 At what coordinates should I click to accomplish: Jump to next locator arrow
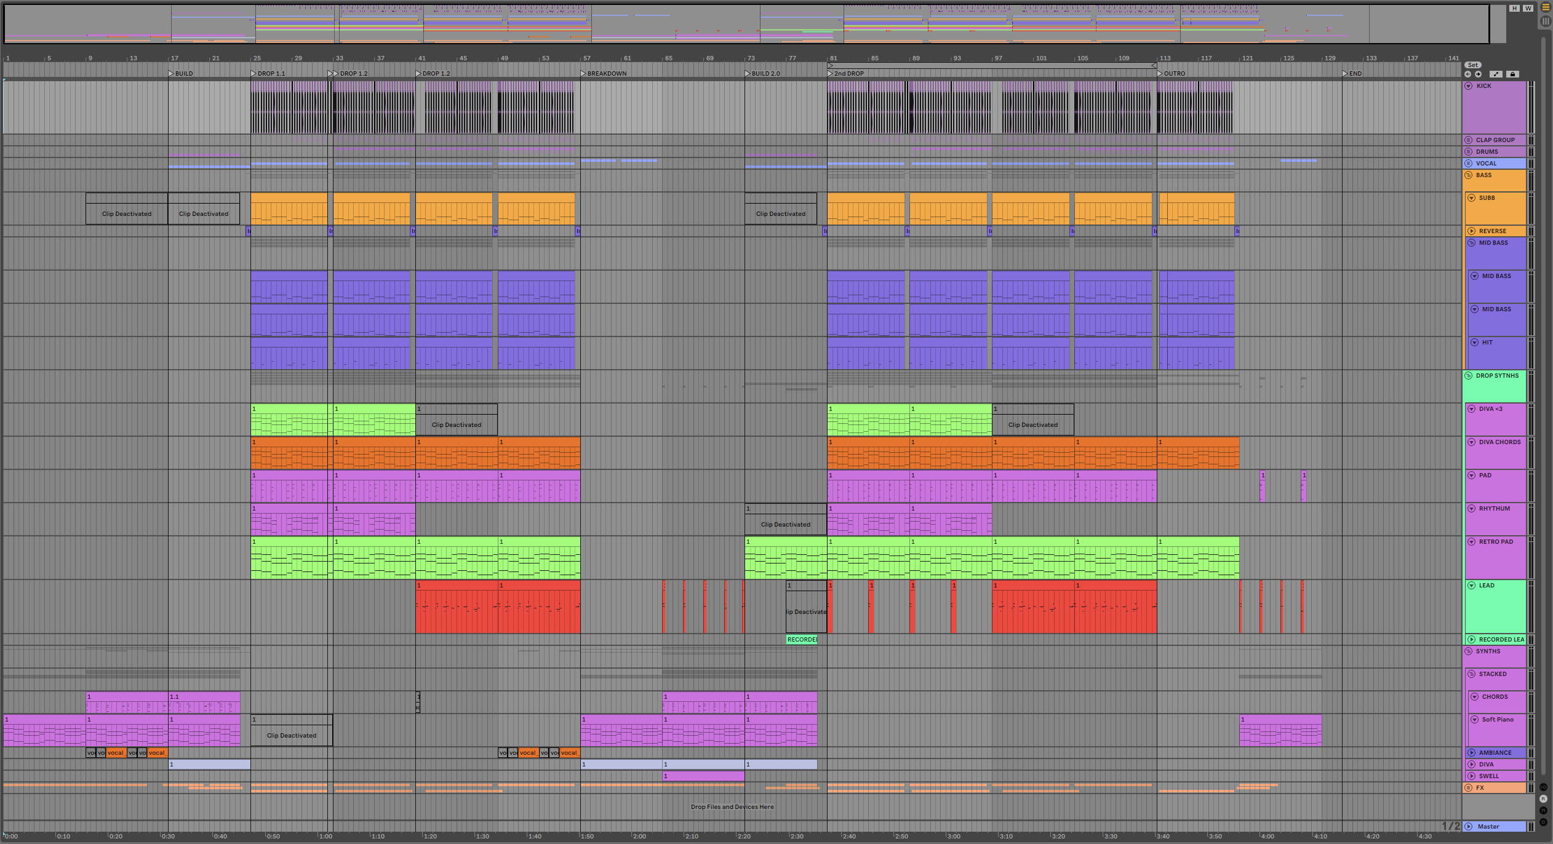click(x=1478, y=74)
